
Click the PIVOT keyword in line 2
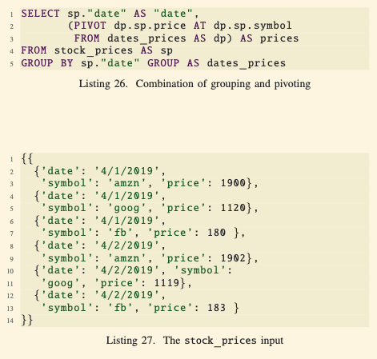click(x=90, y=26)
